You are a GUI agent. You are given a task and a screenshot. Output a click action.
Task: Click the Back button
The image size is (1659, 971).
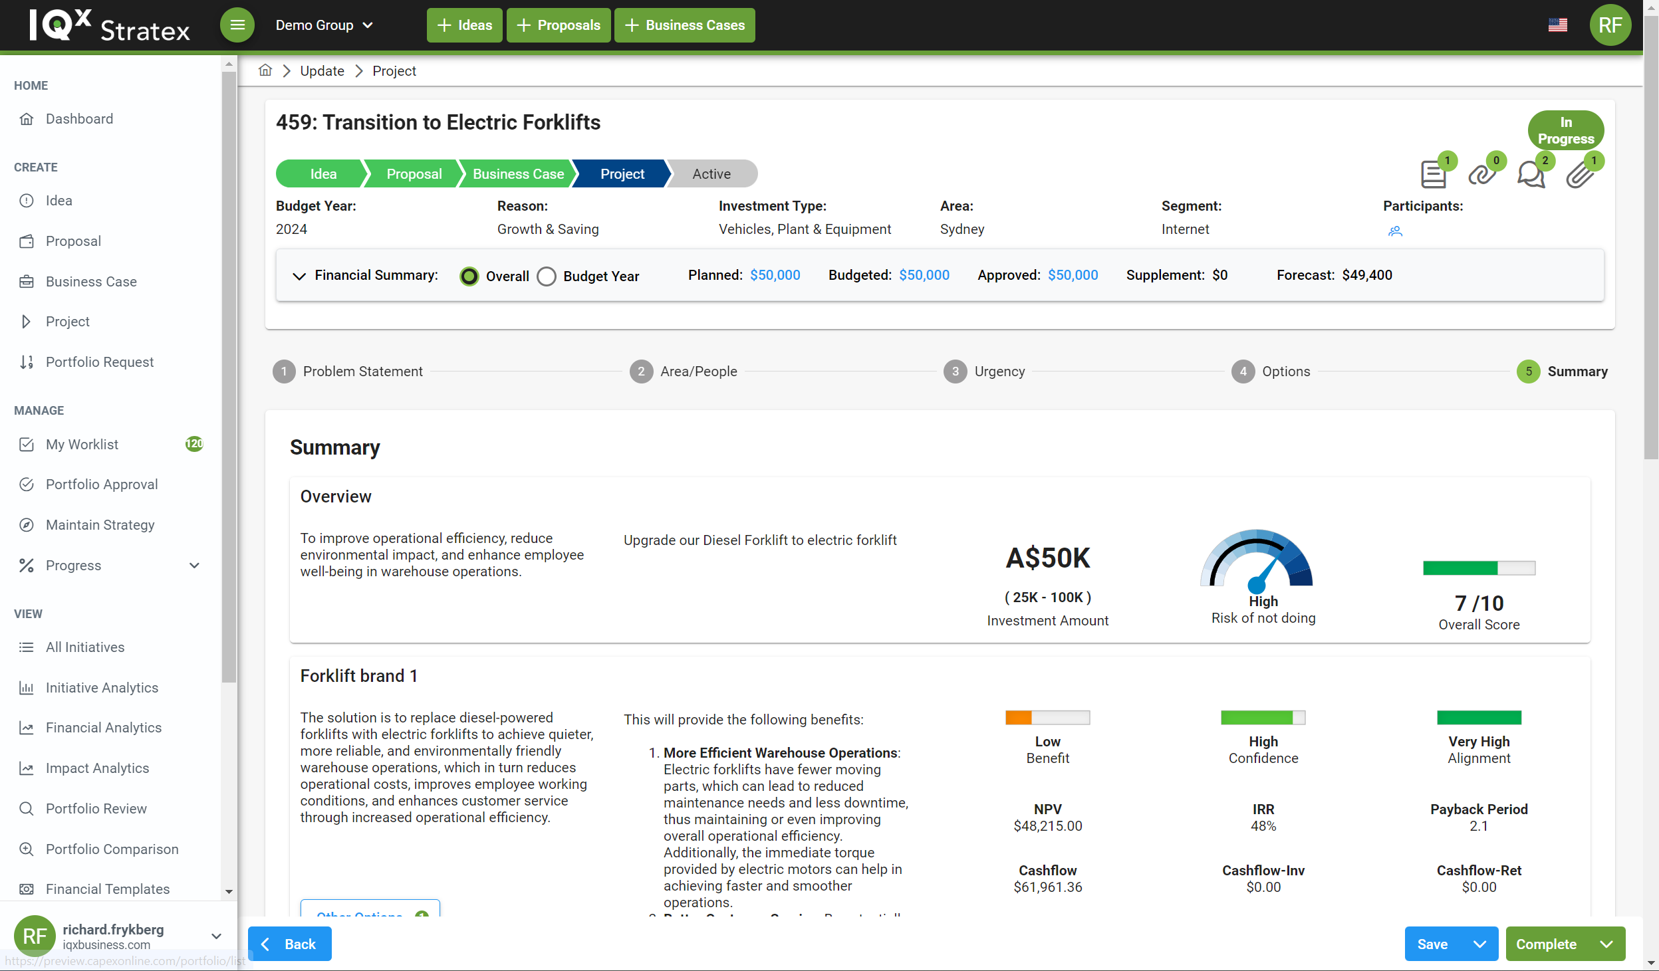289,944
